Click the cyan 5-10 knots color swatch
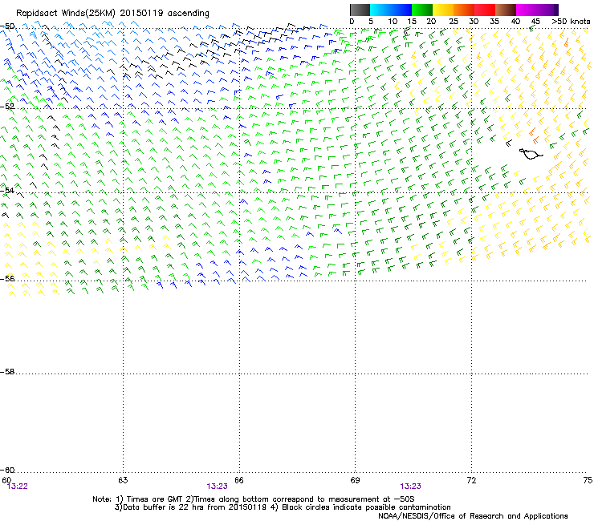The height and width of the screenshot is (521, 594). 380,10
